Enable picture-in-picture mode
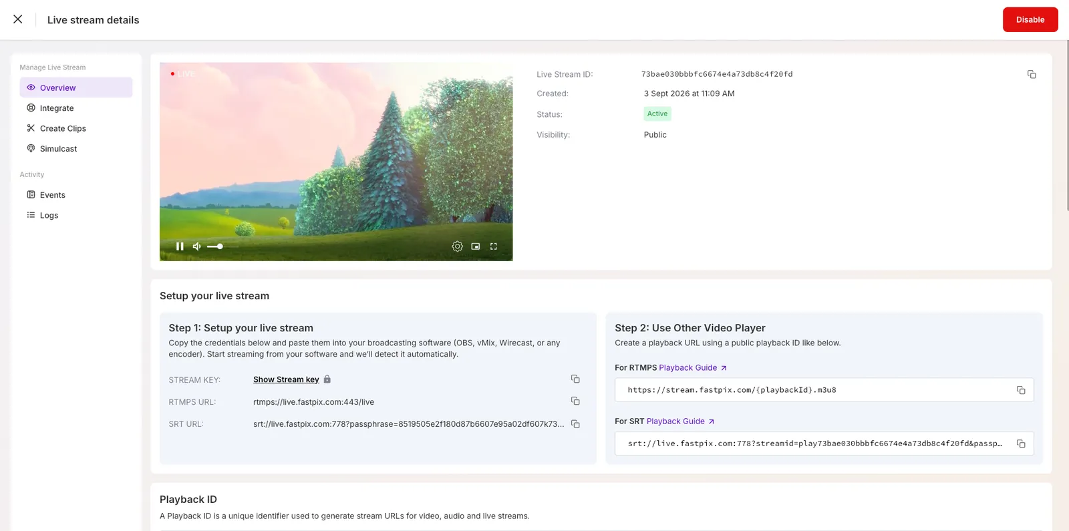Screen dimensions: 1069x531 coord(476,246)
